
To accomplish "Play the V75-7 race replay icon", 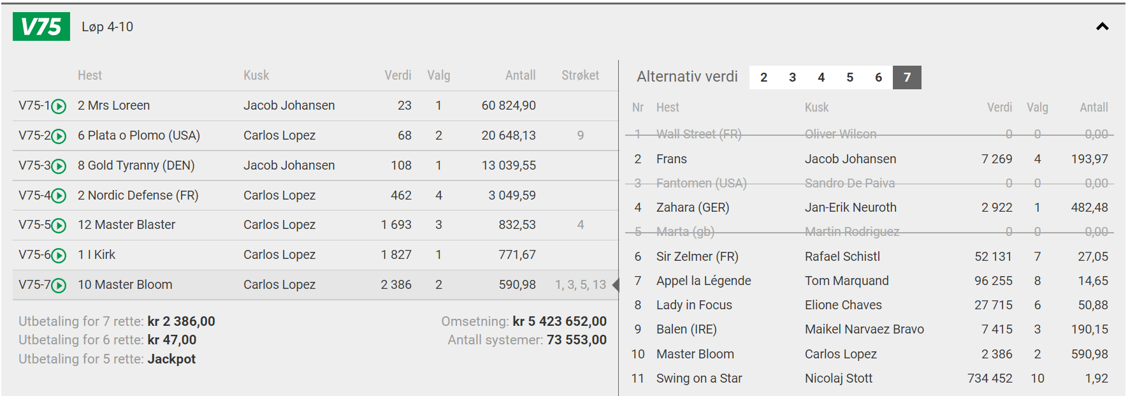I will tap(59, 286).
